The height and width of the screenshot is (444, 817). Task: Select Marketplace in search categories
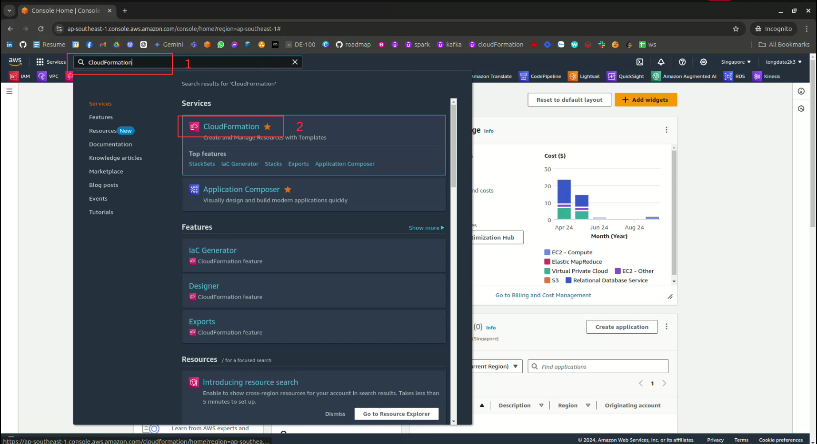pos(106,172)
